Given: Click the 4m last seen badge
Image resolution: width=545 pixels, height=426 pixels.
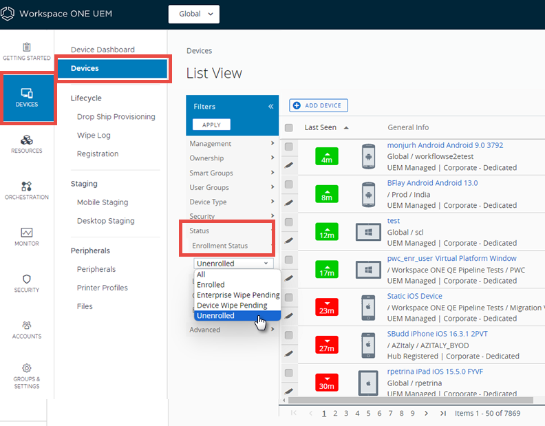Looking at the screenshot, I should [x=327, y=156].
